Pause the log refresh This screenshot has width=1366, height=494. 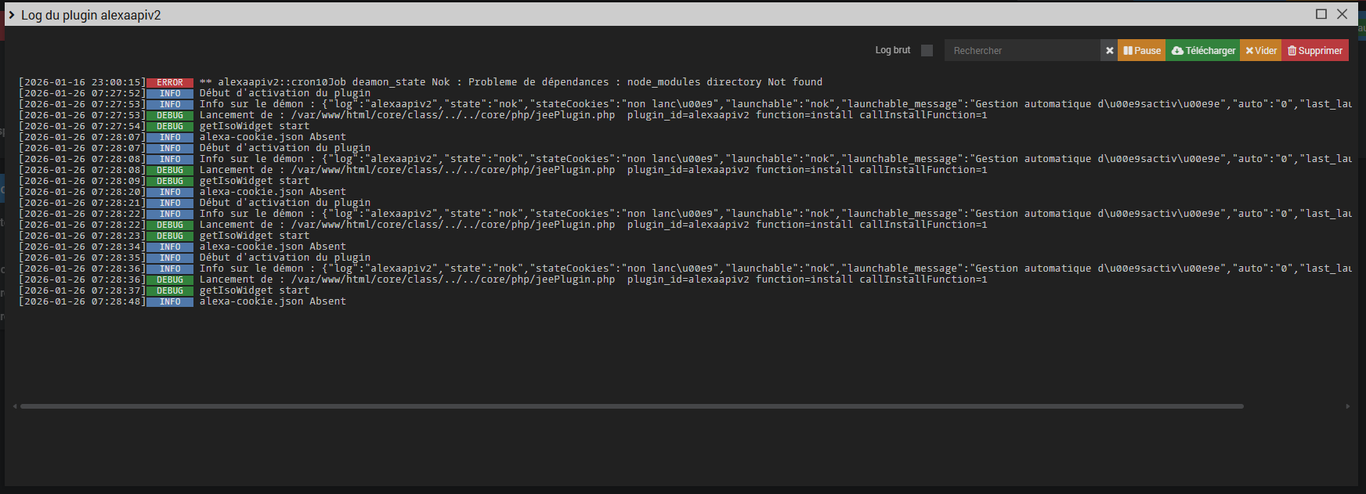(1141, 50)
